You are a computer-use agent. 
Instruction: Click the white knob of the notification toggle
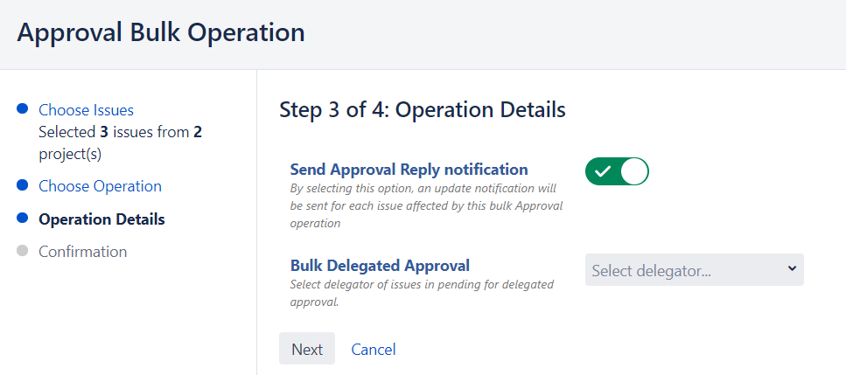(634, 171)
